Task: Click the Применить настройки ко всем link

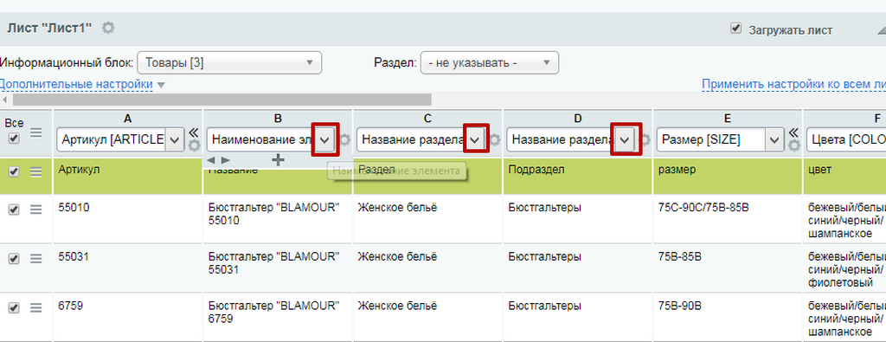Action: [x=793, y=84]
